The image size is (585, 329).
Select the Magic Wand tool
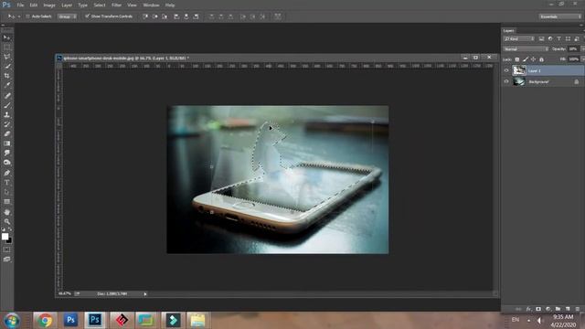click(6, 67)
